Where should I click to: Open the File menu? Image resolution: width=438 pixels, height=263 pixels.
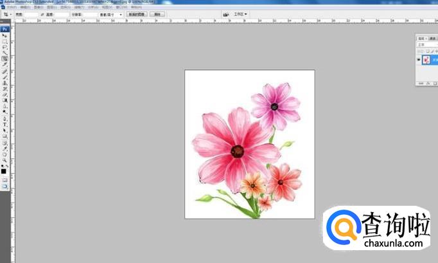tap(9, 7)
